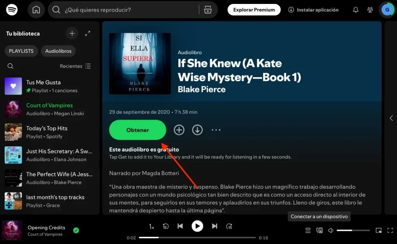Click now playing Court of Vampires thumbnail

(x=12, y=230)
